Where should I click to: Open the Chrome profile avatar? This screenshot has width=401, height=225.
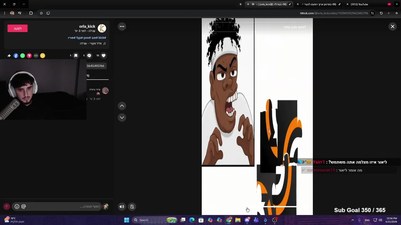12,13
